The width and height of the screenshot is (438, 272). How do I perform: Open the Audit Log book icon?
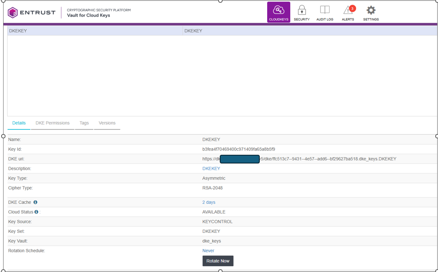(x=324, y=12)
